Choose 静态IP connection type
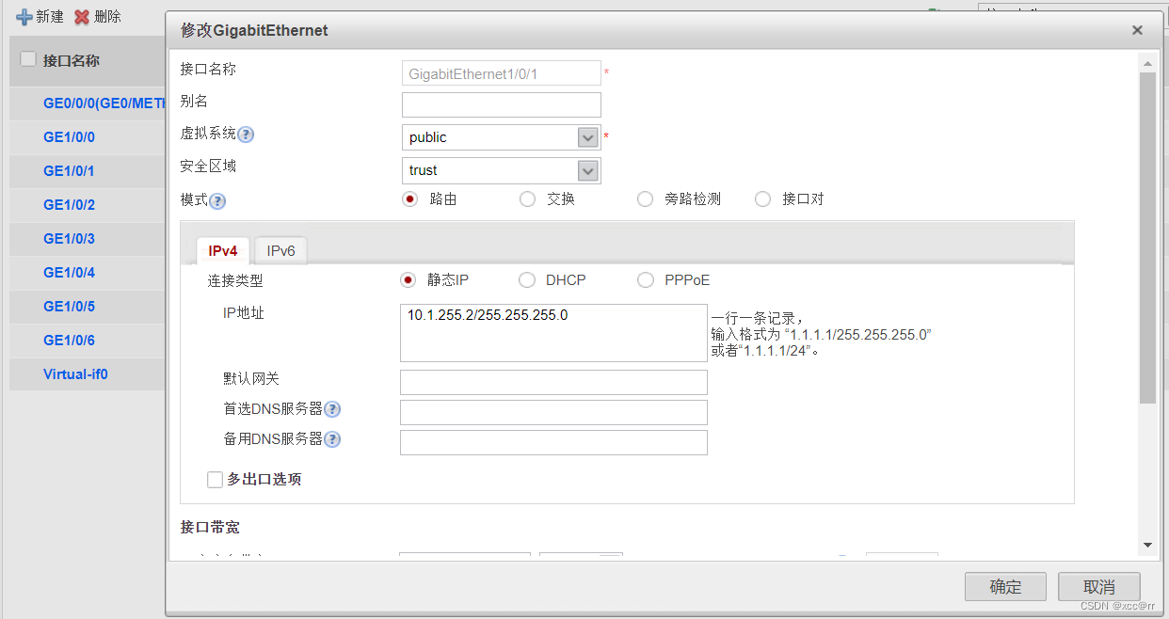 [408, 279]
